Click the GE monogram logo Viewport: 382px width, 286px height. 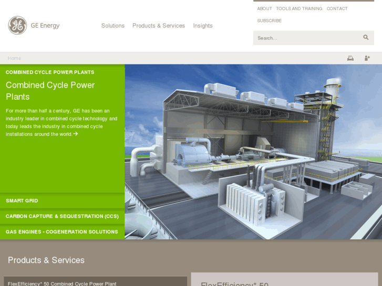pyautogui.click(x=17, y=25)
